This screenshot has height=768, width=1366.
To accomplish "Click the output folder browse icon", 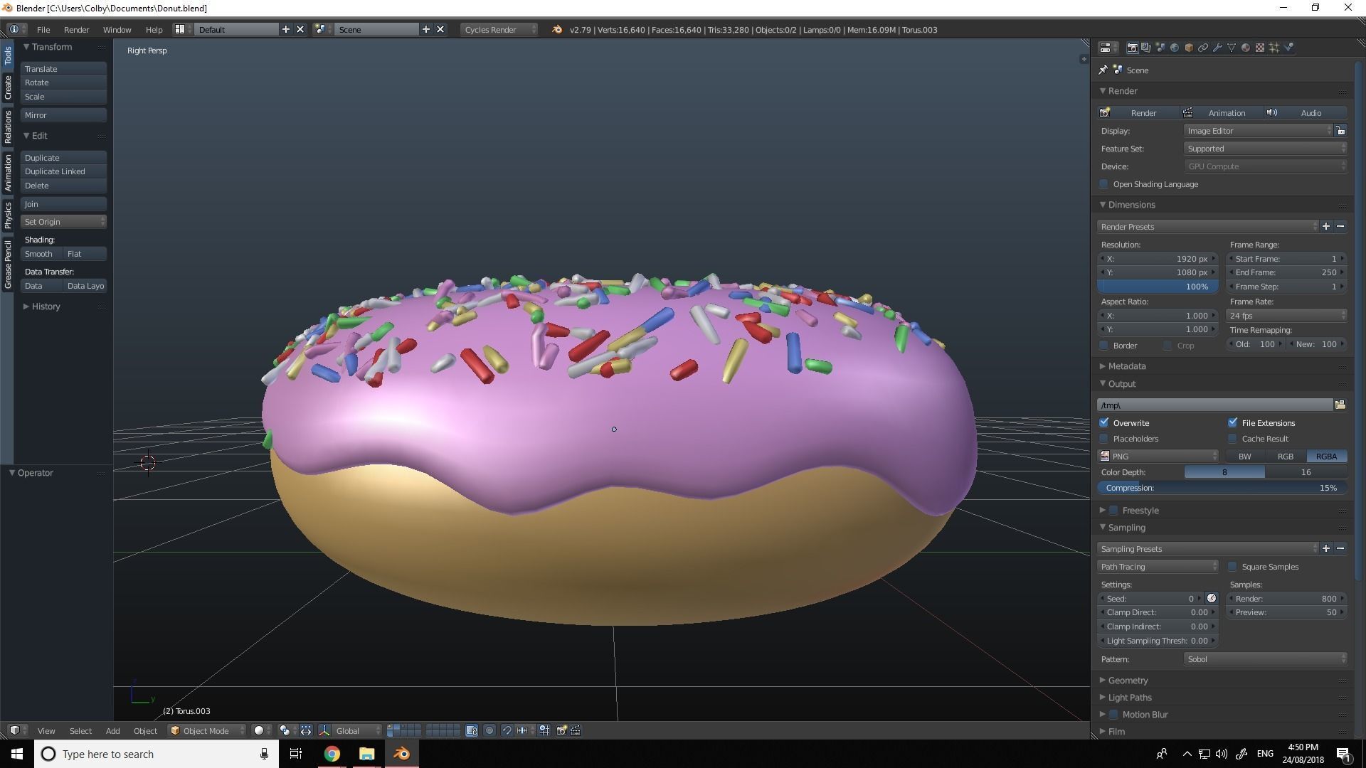I will tap(1340, 405).
